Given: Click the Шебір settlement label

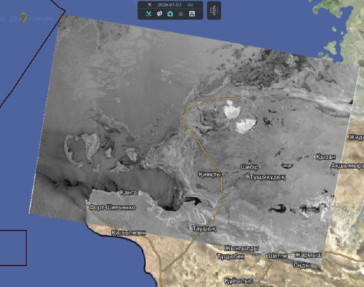Looking at the screenshot, I should [250, 167].
